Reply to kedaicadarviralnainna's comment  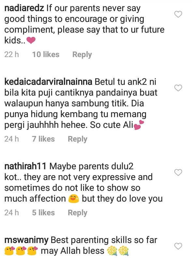tap(78, 139)
